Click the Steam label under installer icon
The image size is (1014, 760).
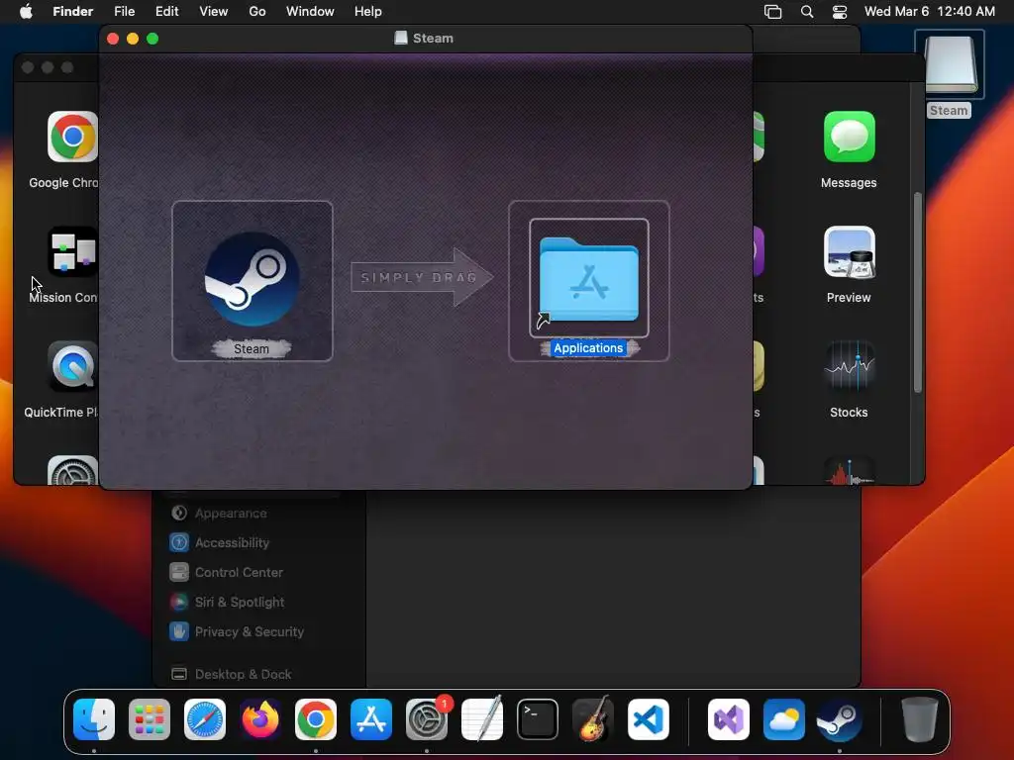[x=252, y=349]
